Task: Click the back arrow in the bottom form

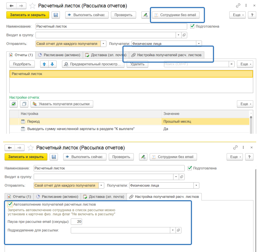Action: point(10,148)
